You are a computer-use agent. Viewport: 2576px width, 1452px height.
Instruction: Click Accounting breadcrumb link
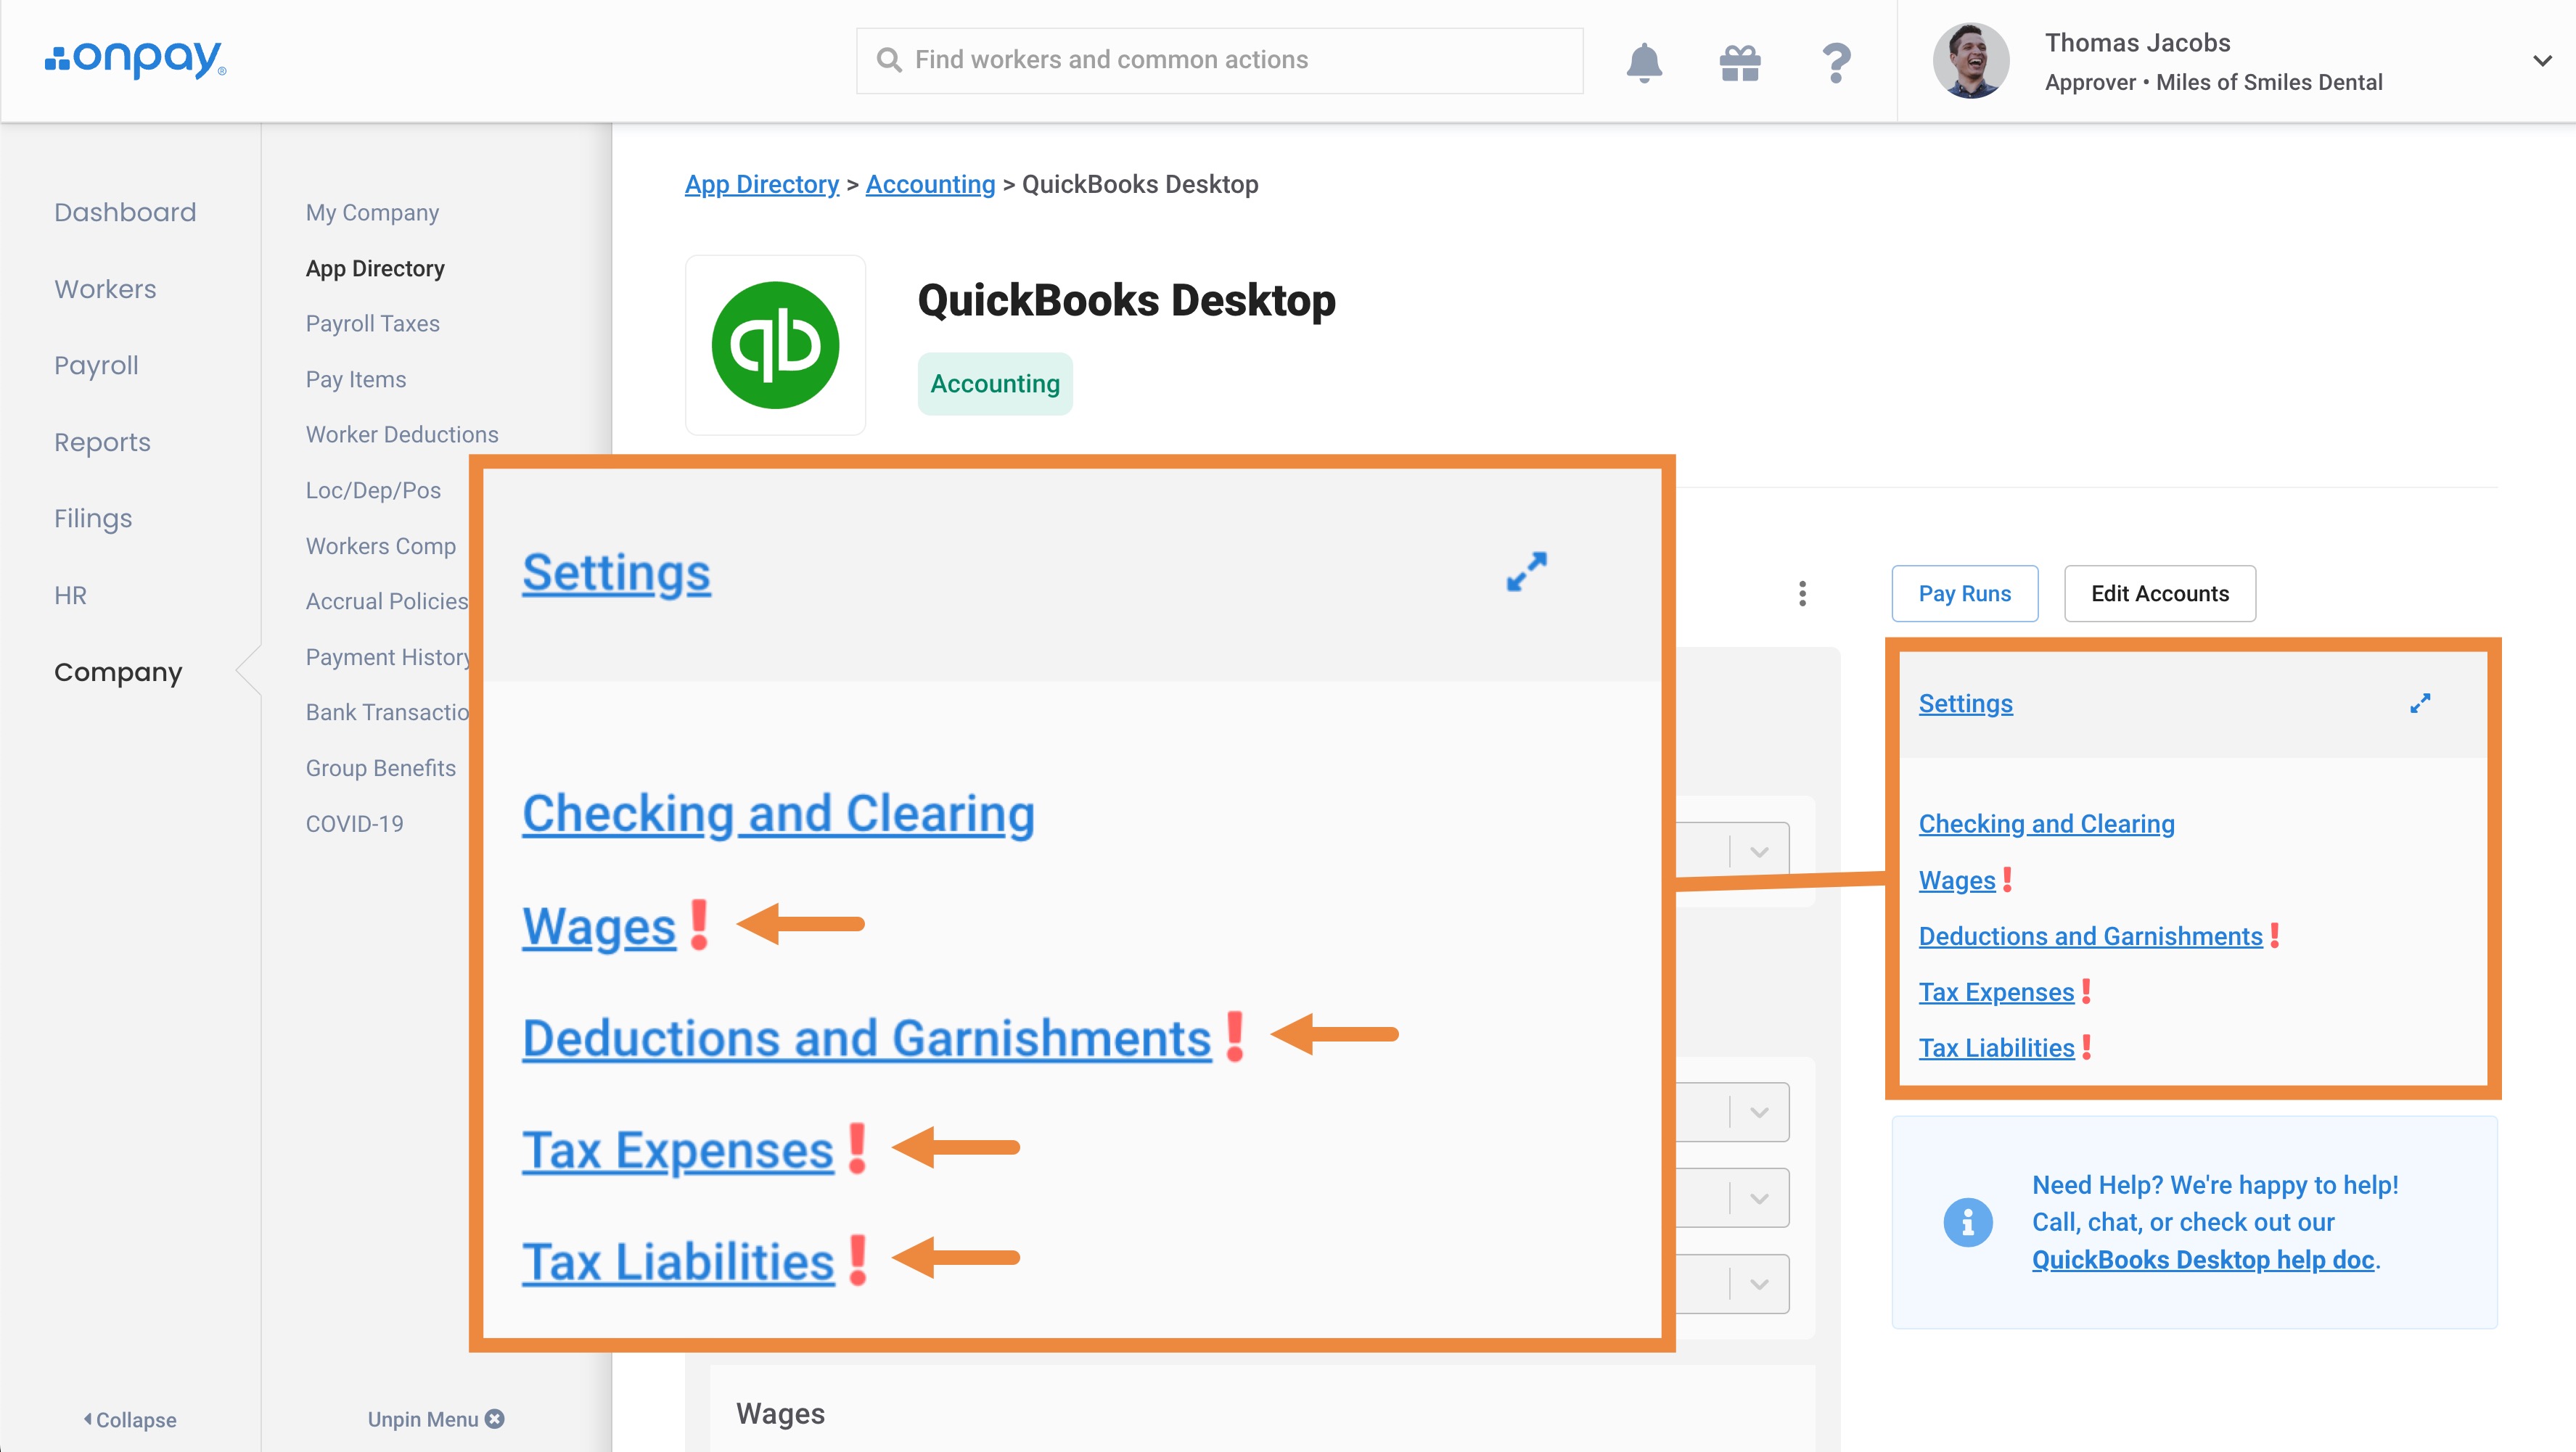930,184
